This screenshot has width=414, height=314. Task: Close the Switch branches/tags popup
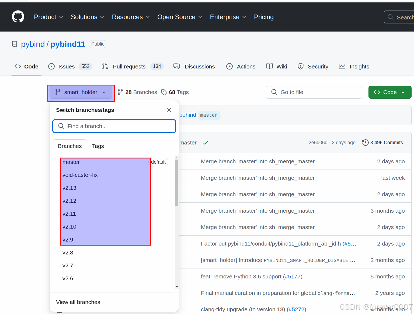point(169,110)
